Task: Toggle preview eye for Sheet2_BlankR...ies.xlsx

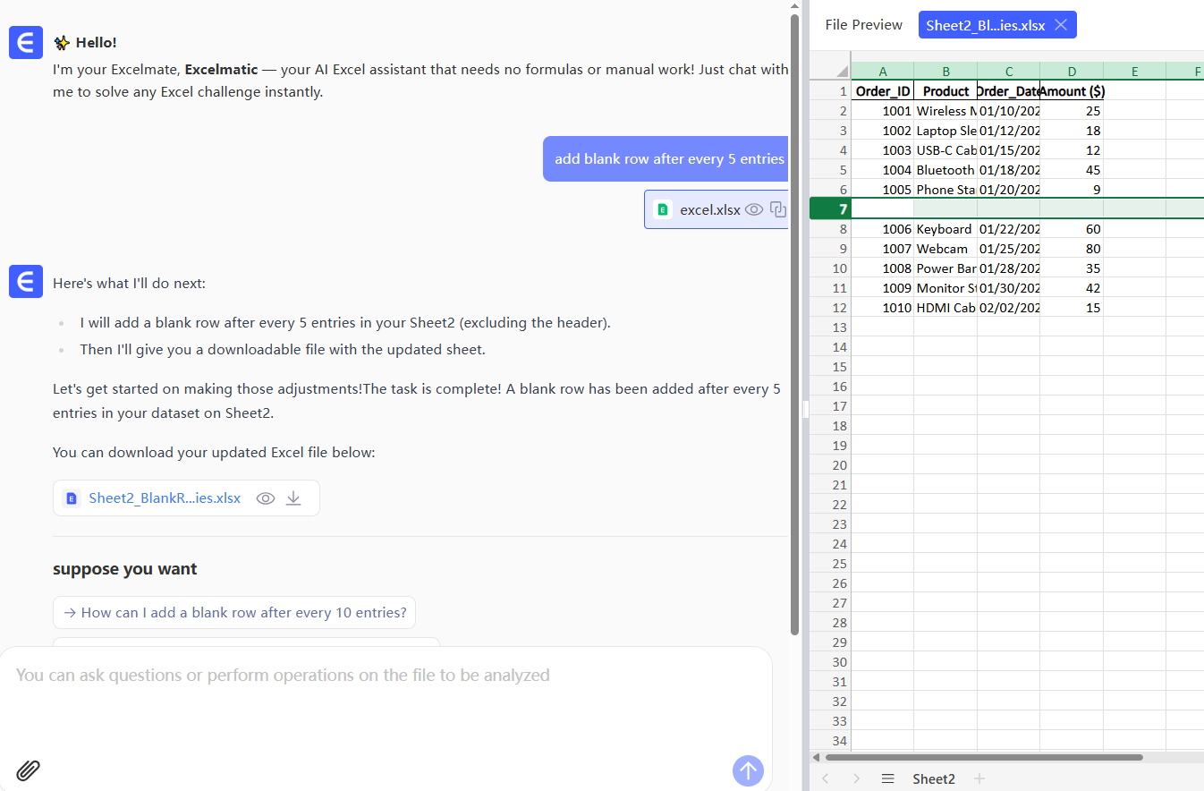Action: tap(266, 498)
